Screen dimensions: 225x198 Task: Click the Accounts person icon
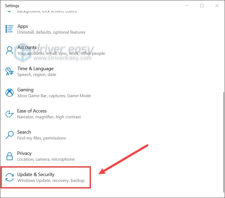coord(10,50)
